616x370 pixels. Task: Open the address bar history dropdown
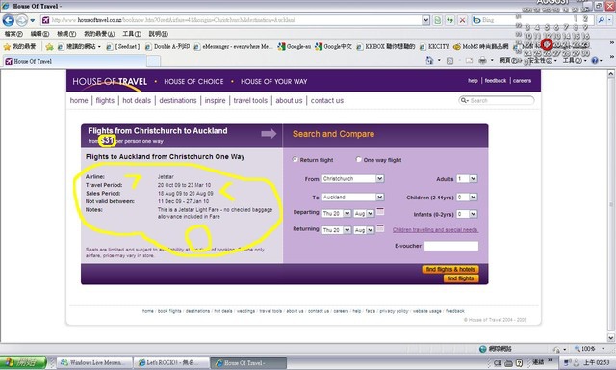point(425,20)
